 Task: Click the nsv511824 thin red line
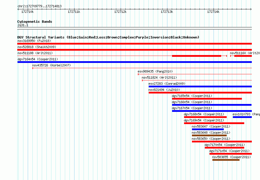click(x=197, y=80)
